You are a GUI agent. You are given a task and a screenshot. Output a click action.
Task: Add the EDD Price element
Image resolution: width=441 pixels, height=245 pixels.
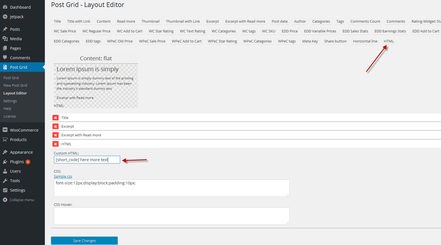click(290, 31)
